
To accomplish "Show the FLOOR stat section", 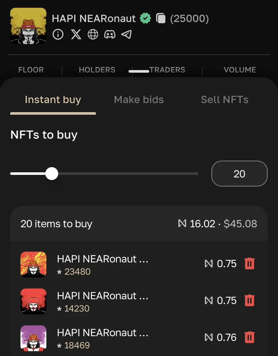I will coord(31,70).
